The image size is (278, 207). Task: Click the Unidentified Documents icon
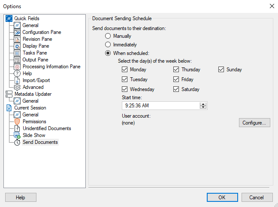[x=17, y=128]
